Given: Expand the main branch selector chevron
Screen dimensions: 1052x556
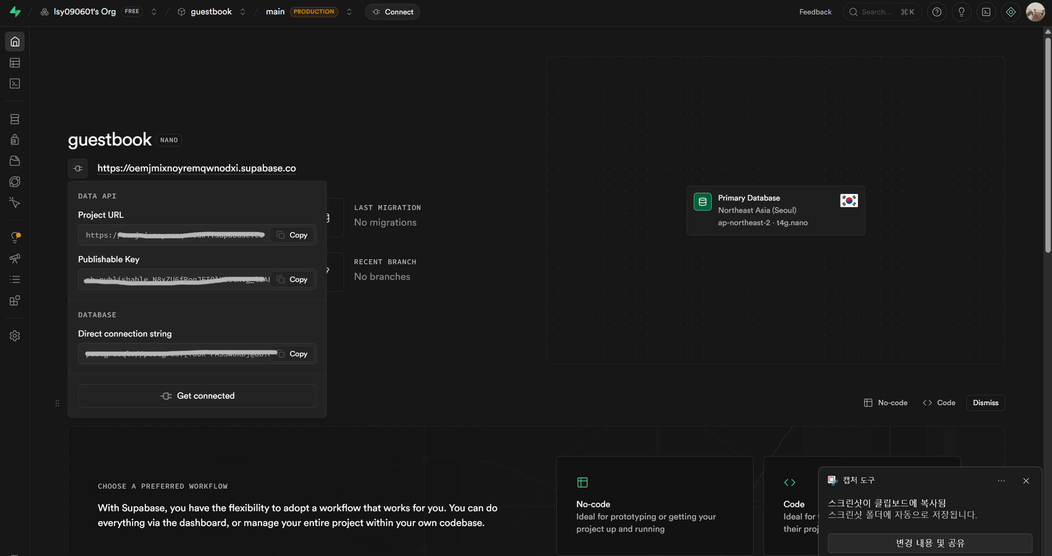Looking at the screenshot, I should click(349, 12).
